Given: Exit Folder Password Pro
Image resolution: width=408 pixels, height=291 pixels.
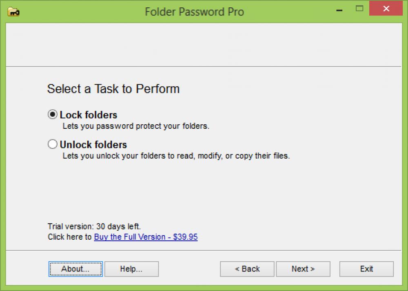Looking at the screenshot, I should (366, 269).
